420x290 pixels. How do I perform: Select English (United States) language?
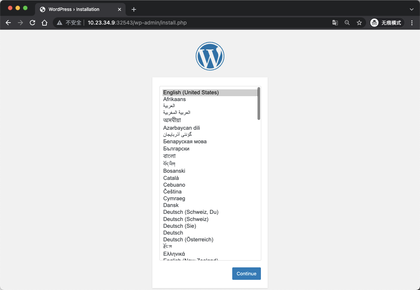(x=210, y=92)
